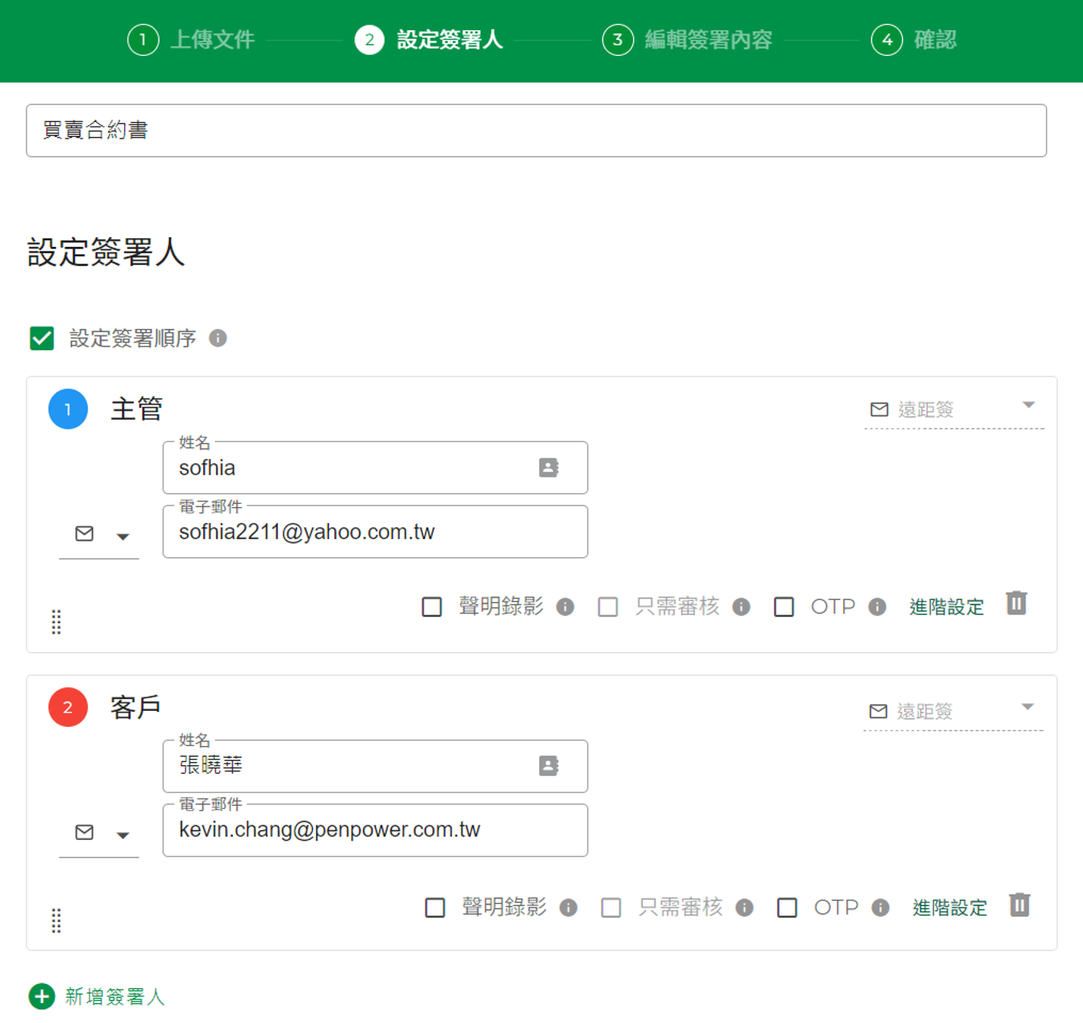
Task: Click mail icon left of sofhia2211 email
Action: pyautogui.click(x=84, y=533)
